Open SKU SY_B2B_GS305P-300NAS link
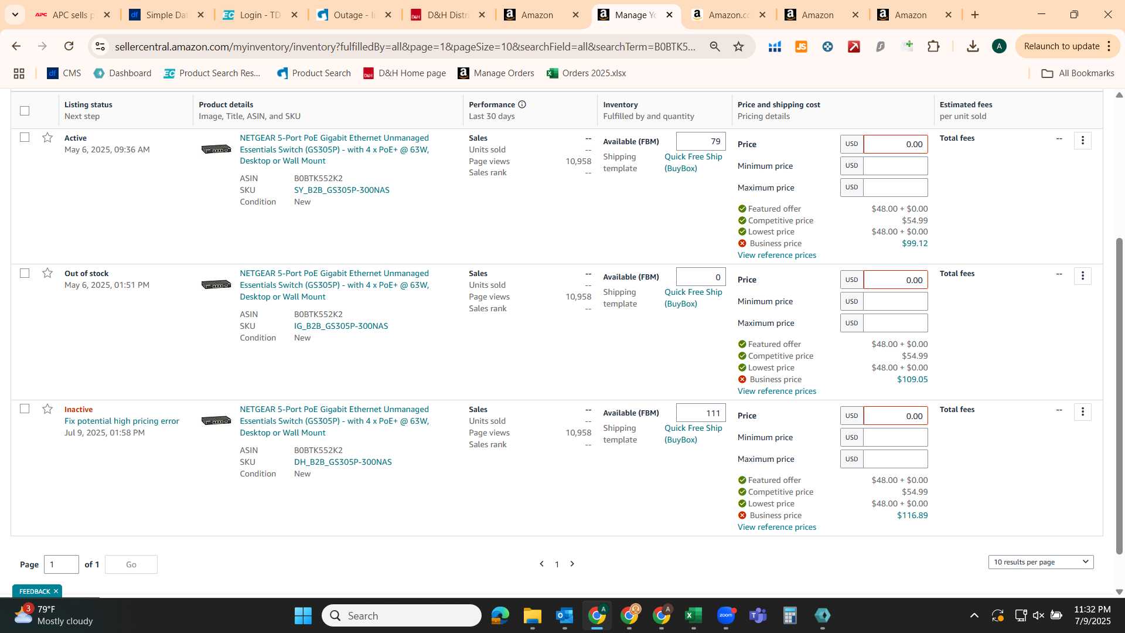 point(342,190)
